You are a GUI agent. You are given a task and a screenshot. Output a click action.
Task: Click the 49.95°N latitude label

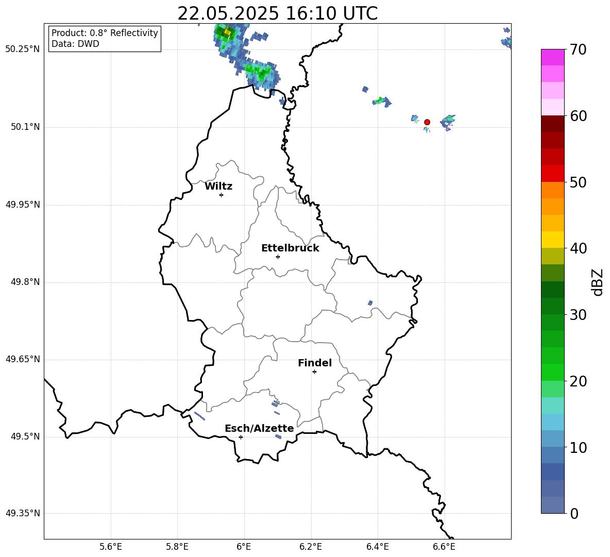23,205
